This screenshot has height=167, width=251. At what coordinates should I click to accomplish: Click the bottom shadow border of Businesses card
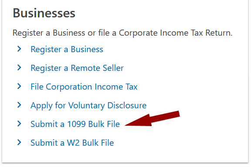(x=125, y=163)
